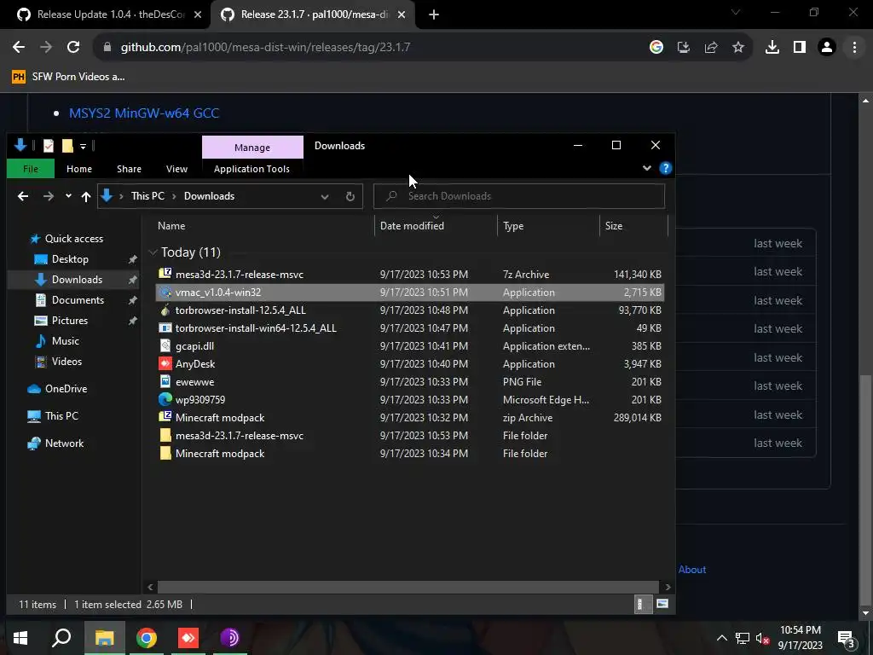Select Minecraft modpack file folder
The image size is (873, 655).
410,454
